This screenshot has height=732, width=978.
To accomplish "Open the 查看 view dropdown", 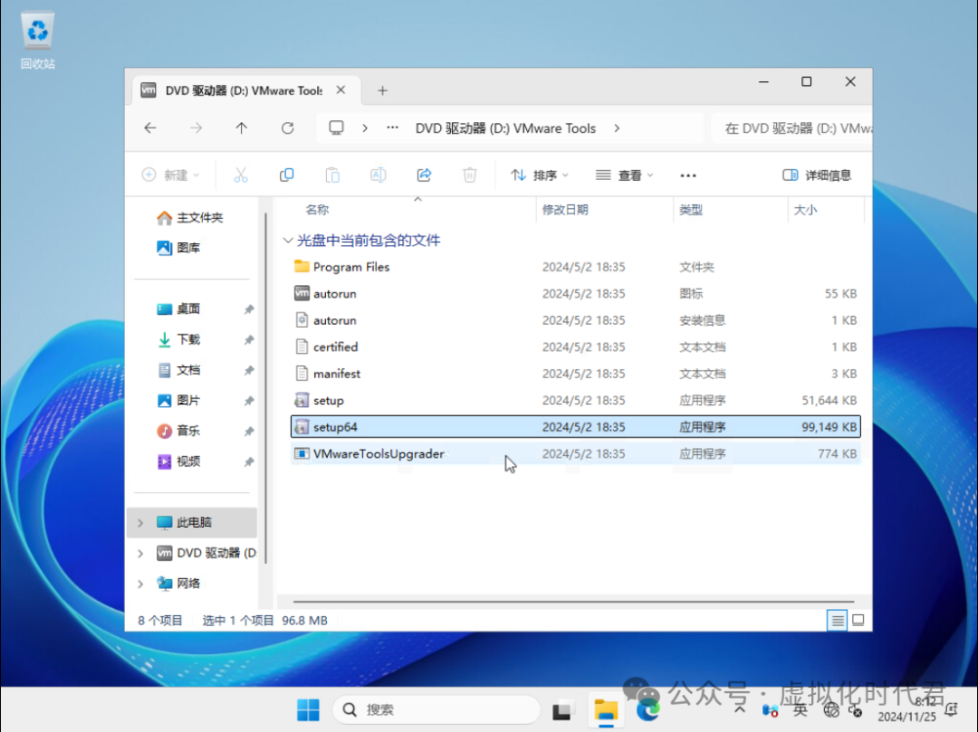I will click(x=624, y=175).
